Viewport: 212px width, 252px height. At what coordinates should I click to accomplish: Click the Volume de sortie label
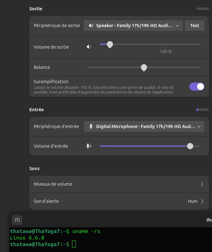click(x=51, y=47)
